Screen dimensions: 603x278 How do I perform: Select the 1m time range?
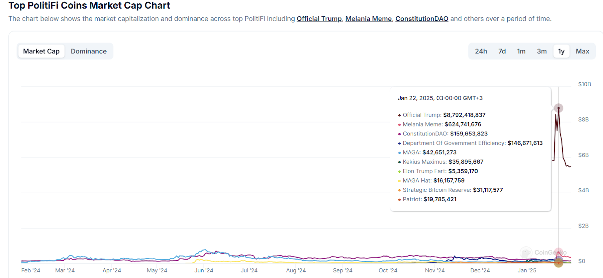pyautogui.click(x=521, y=51)
